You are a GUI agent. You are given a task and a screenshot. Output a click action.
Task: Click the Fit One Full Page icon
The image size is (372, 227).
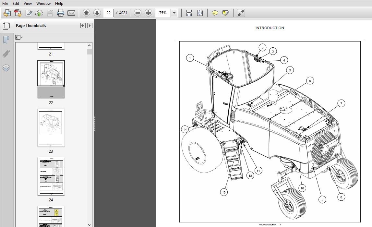(x=200, y=13)
